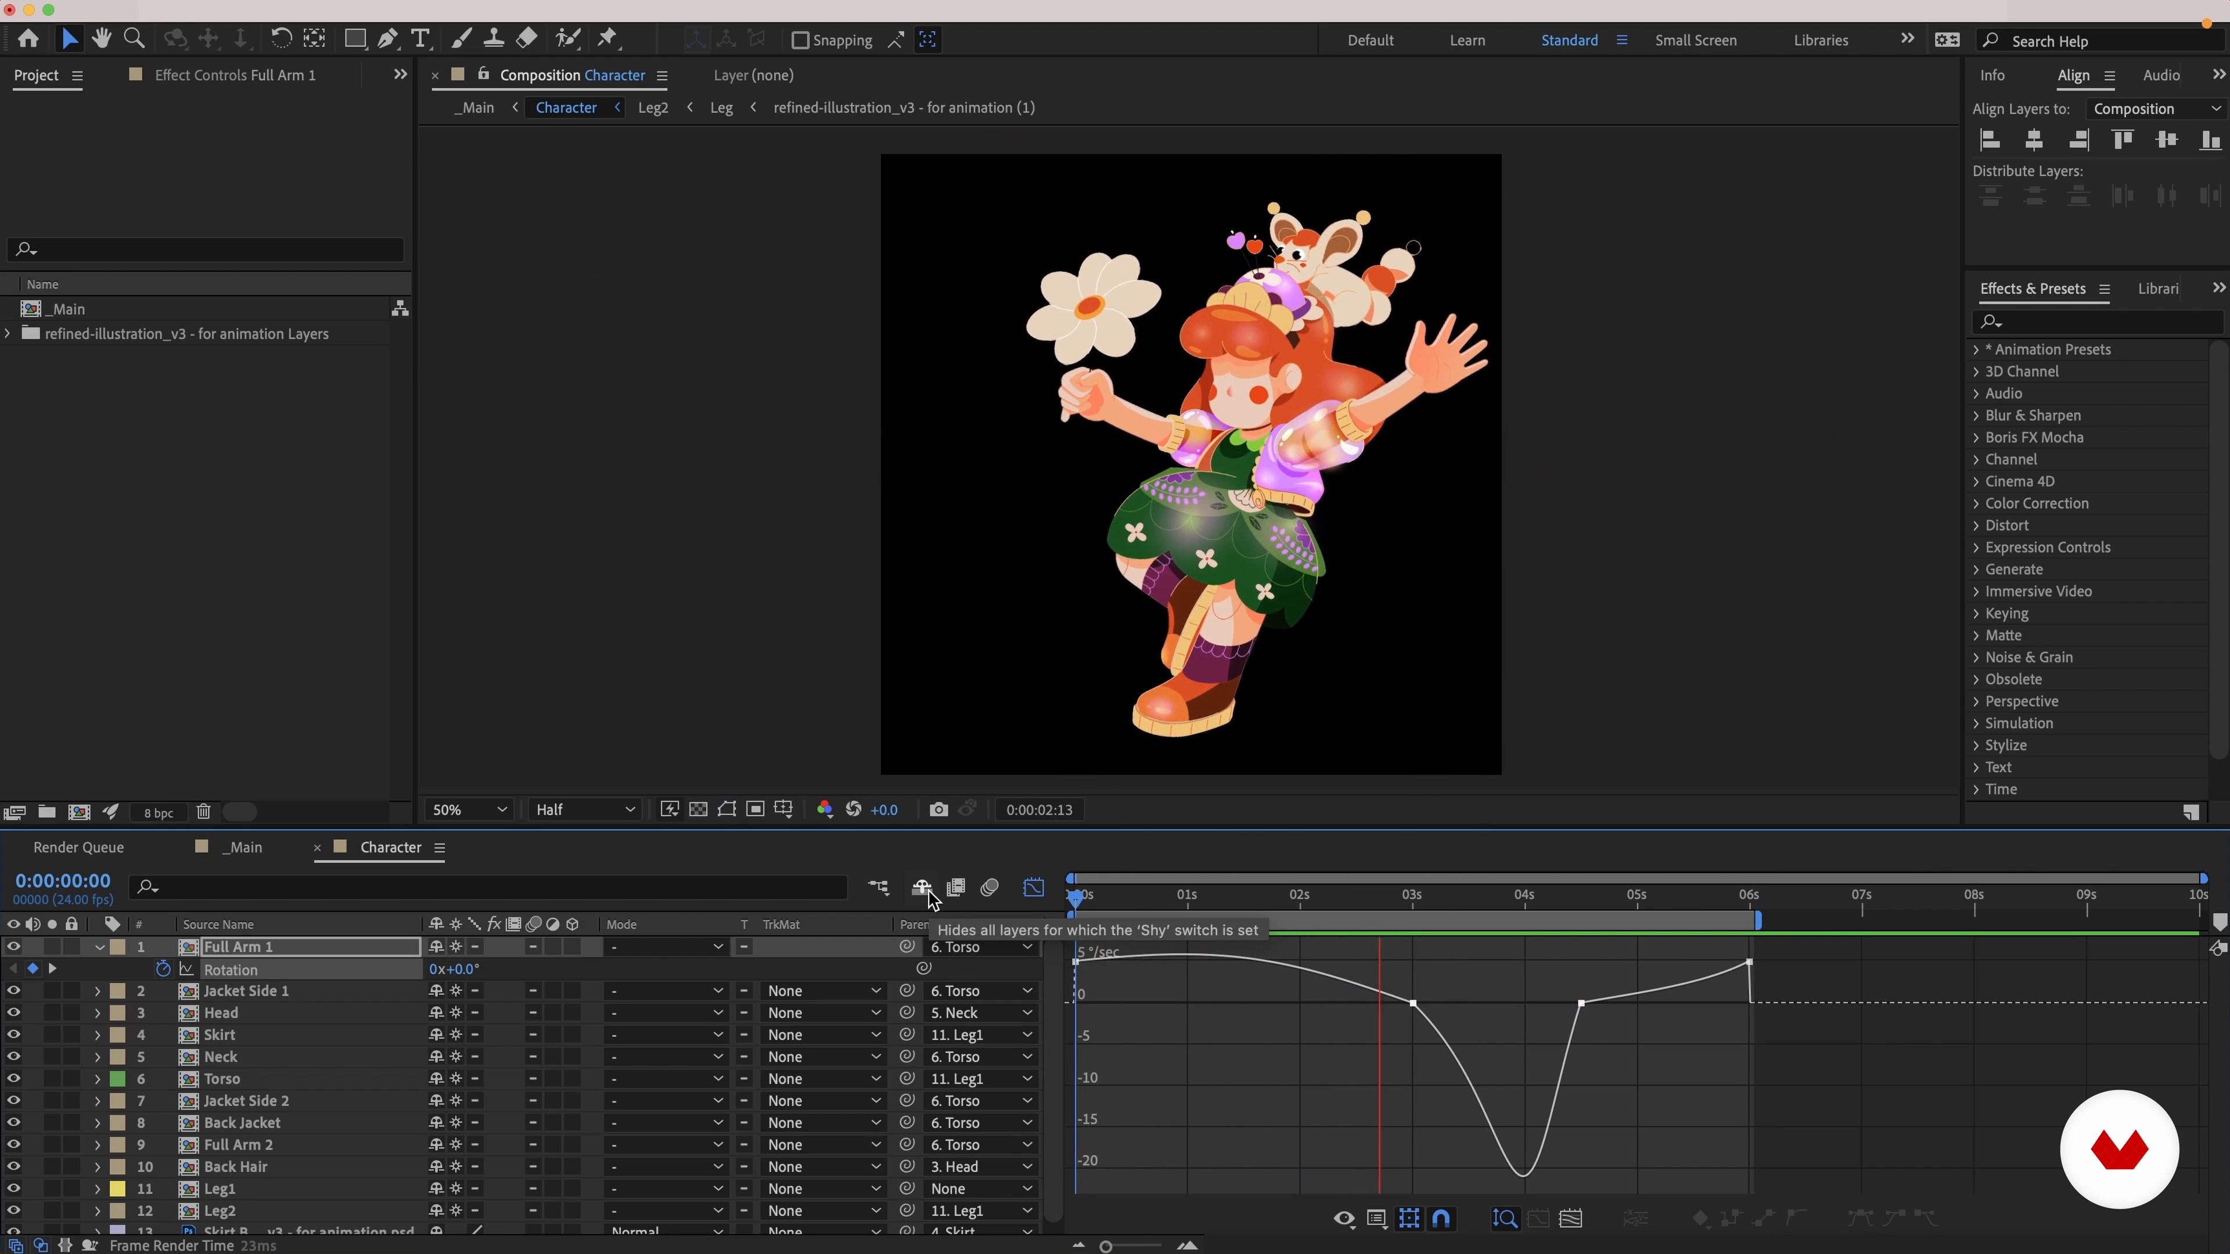2230x1254 pixels.
Task: Click the timeline zoom slider handle
Action: (x=1106, y=1246)
